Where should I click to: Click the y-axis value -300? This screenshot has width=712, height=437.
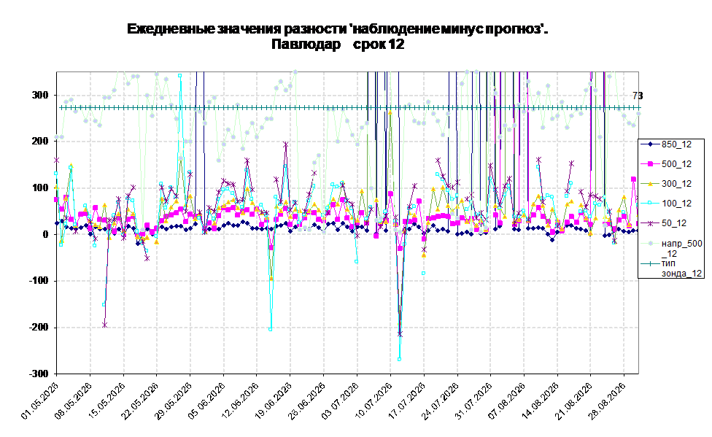[39, 374]
